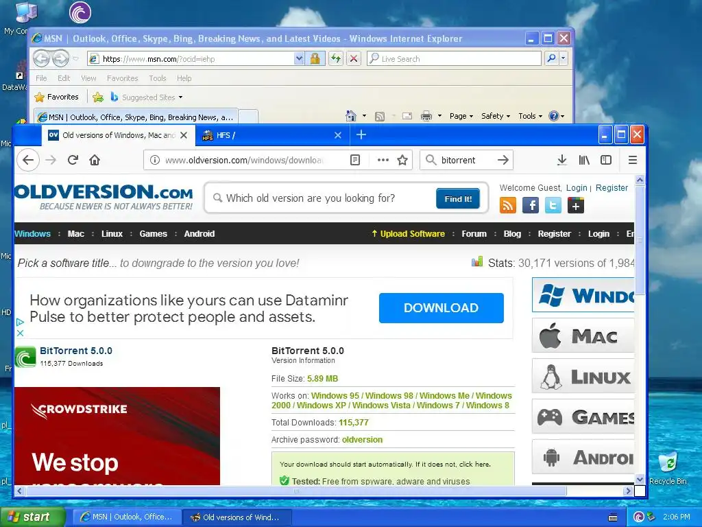Open a new Firefox tab
Screen dimensions: 702x527
click(x=361, y=135)
